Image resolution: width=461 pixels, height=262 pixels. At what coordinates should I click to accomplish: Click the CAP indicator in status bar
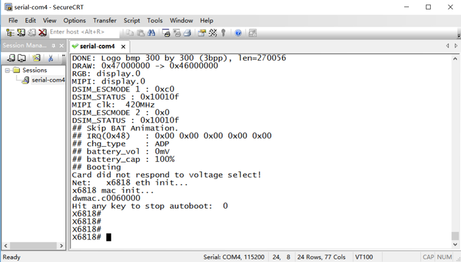pyautogui.click(x=428, y=257)
